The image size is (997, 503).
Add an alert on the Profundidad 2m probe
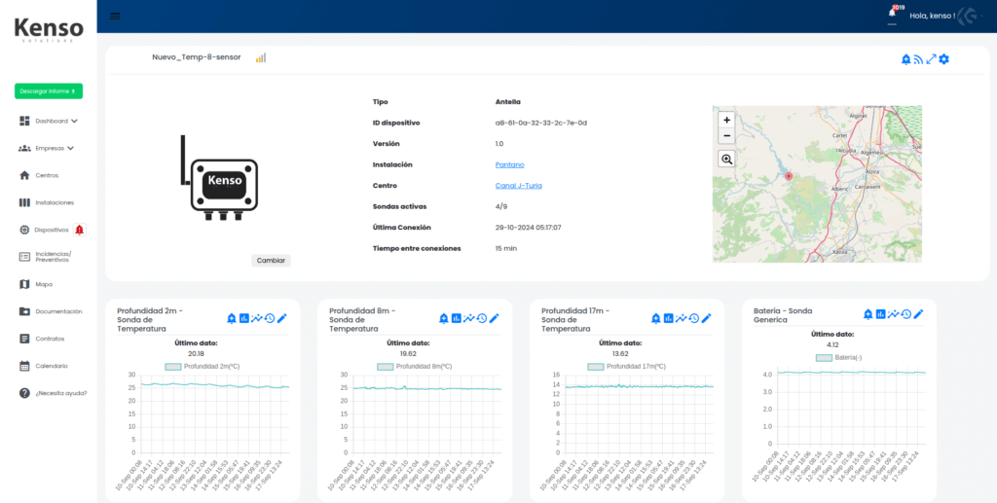coord(232,318)
